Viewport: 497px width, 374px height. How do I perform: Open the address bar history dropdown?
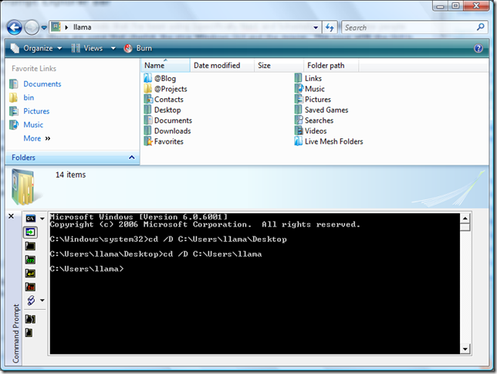316,28
